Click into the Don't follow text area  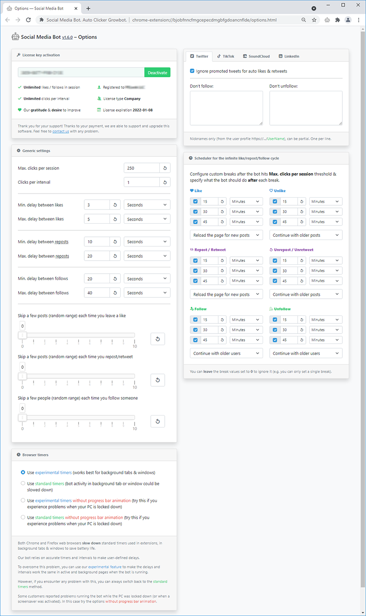point(226,108)
